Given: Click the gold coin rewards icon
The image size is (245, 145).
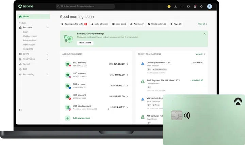Looking at the screenshot, I should (x=169, y=6).
